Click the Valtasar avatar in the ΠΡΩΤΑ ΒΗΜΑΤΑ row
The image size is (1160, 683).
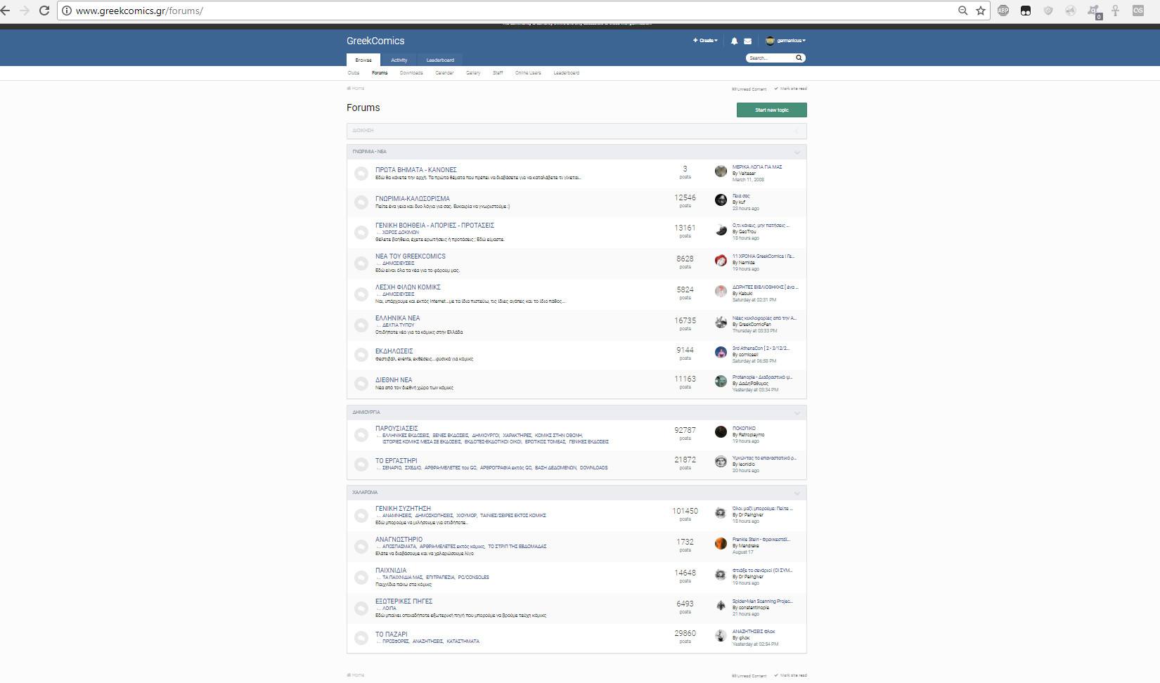(721, 171)
